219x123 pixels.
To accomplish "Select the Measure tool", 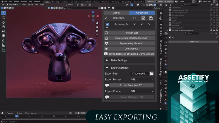I will [4, 45].
